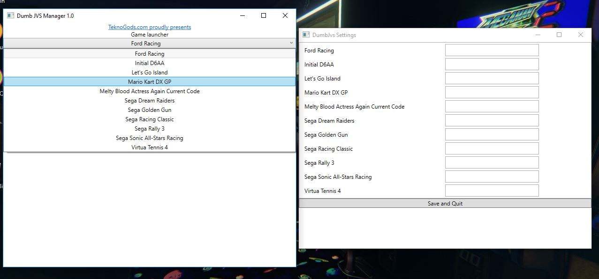Click the Ford Racing input field in Settings
The width and height of the screenshot is (599, 279).
(x=492, y=50)
